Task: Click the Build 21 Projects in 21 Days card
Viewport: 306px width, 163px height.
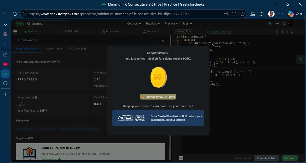Action: (90, 152)
